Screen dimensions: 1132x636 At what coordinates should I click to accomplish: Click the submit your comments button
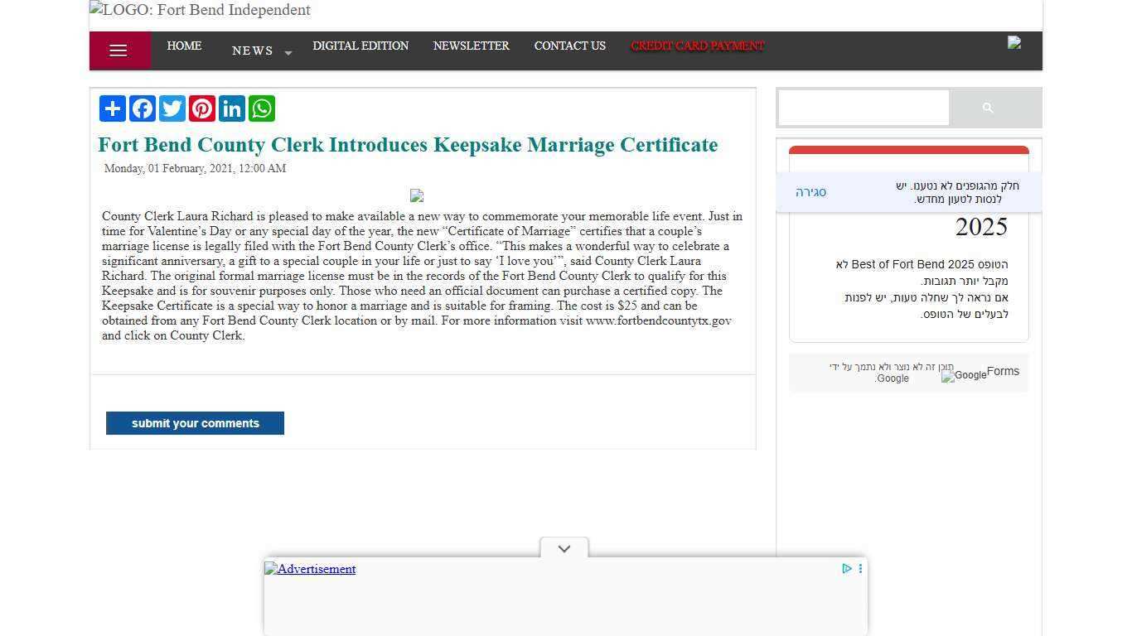coord(195,423)
